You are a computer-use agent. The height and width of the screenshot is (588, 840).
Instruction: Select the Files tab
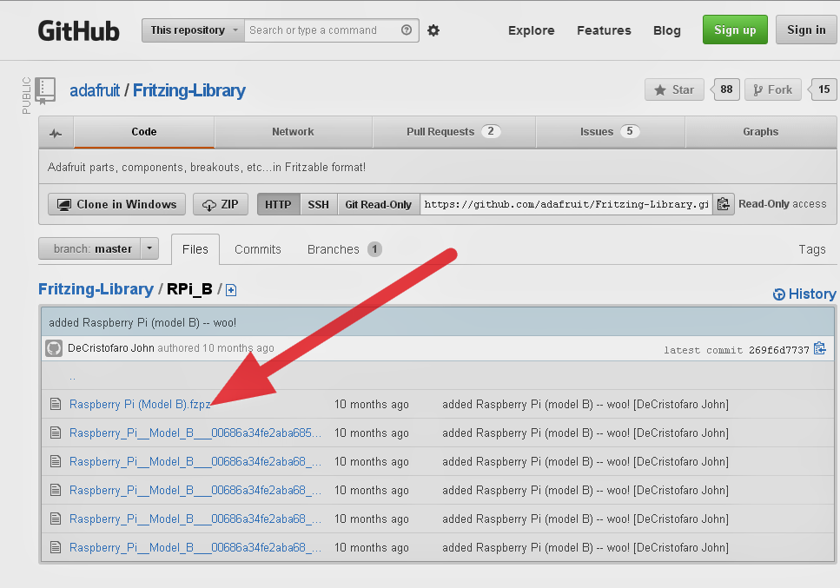pos(195,249)
